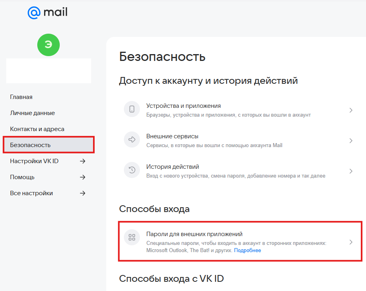Click the arrow icon next to Все настройки
The image size is (366, 291).
(x=83, y=193)
